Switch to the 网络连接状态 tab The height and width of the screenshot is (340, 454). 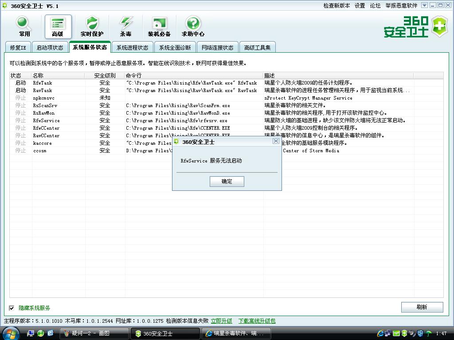pyautogui.click(x=217, y=47)
